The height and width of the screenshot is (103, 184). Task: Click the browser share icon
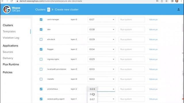[x=162, y=1]
